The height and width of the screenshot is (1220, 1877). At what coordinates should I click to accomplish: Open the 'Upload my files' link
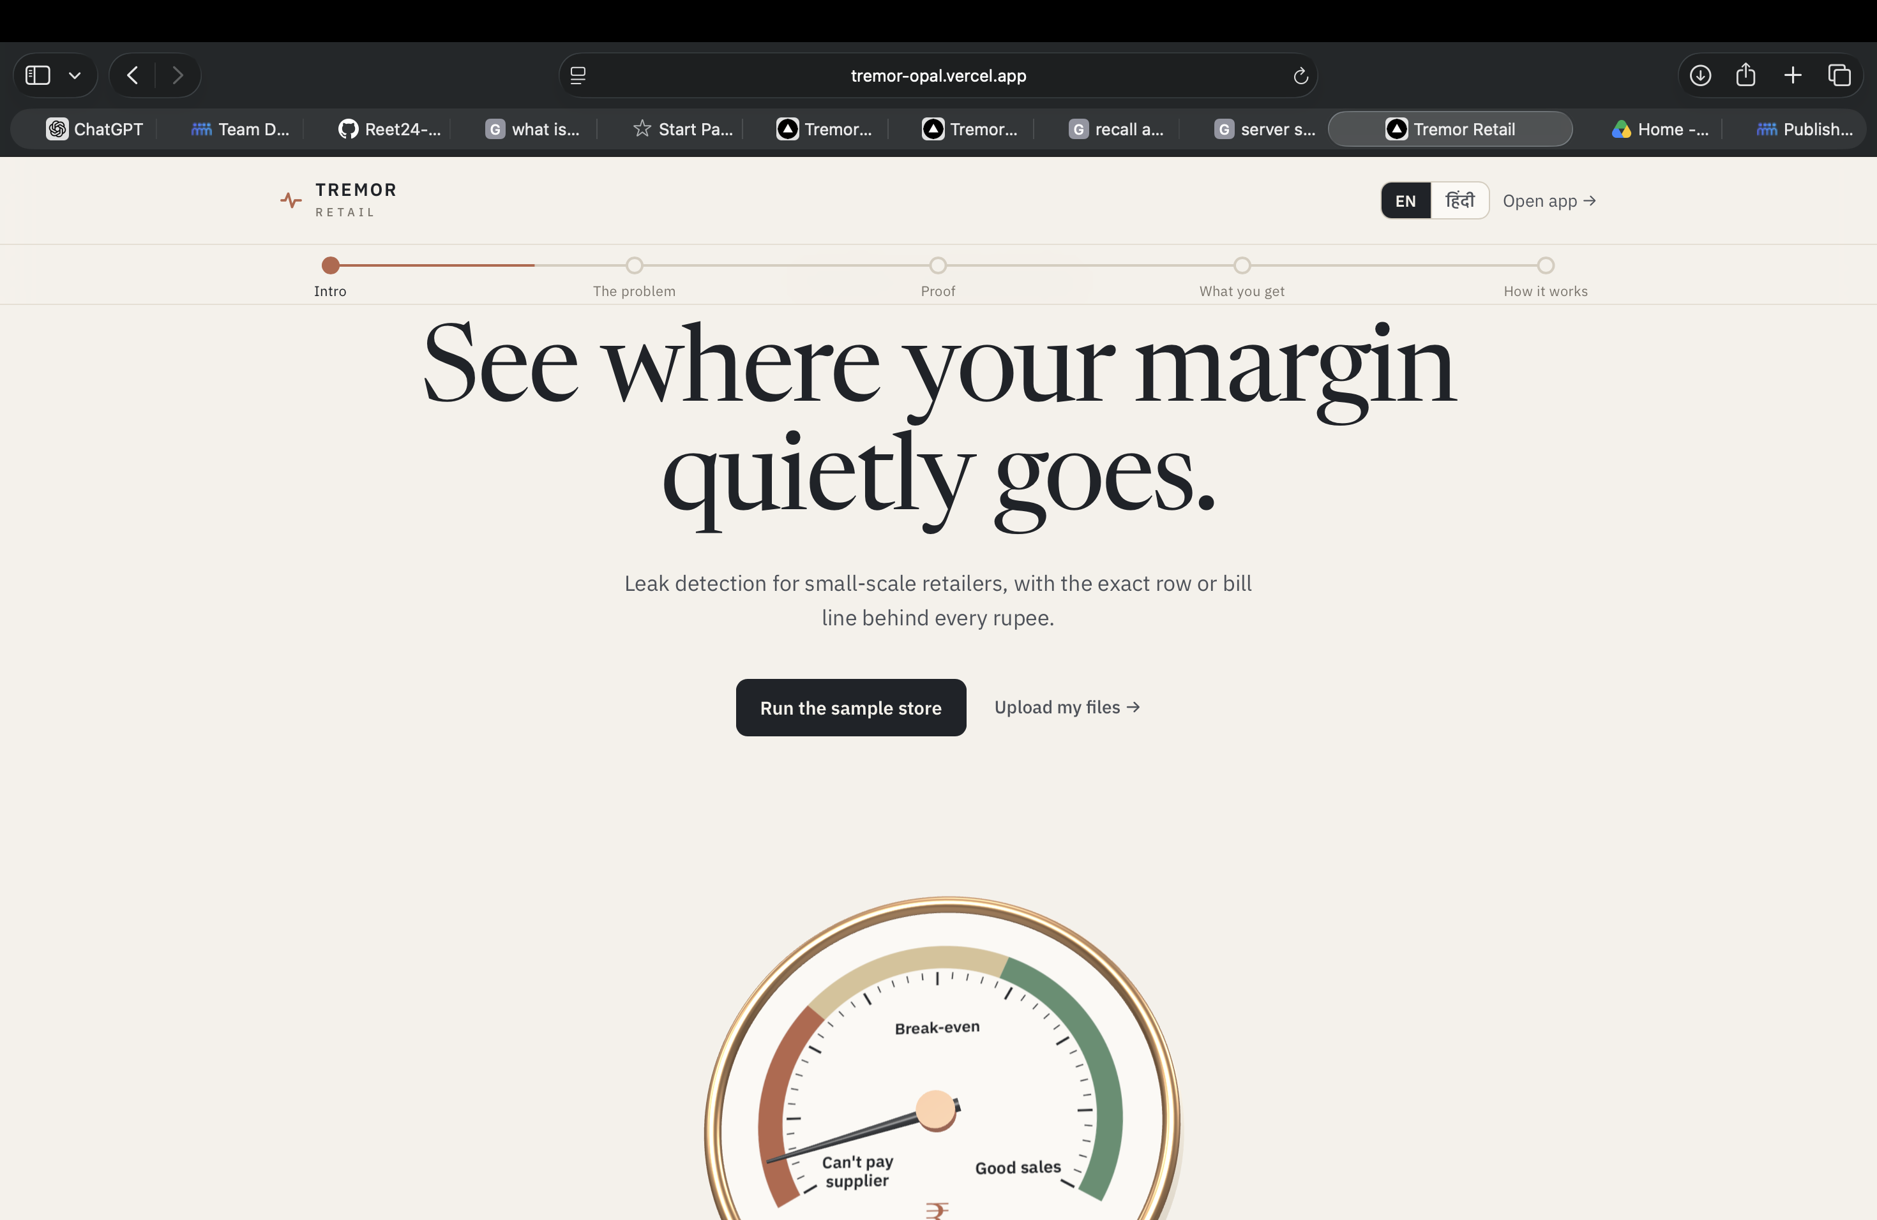point(1067,708)
